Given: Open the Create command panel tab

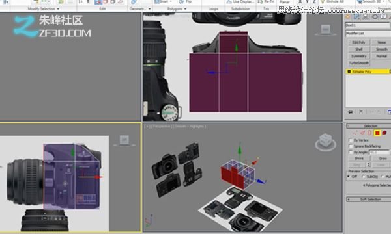Looking at the screenshot, I should [347, 17].
